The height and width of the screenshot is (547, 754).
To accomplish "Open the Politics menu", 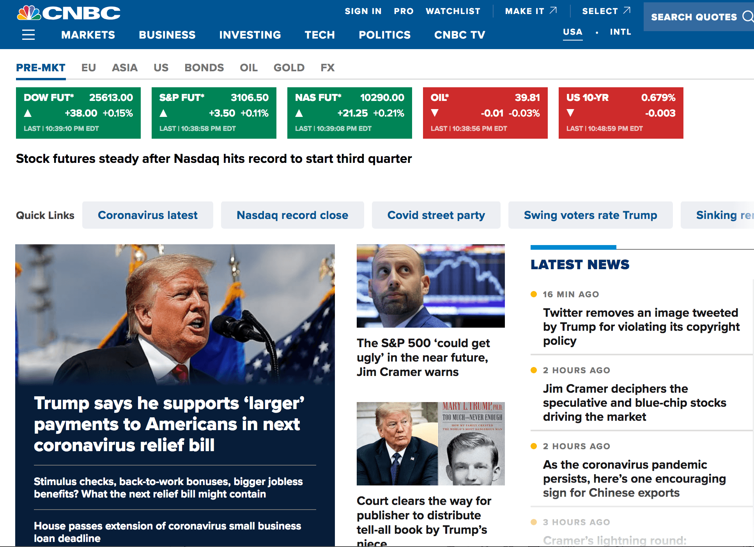I will (x=385, y=35).
